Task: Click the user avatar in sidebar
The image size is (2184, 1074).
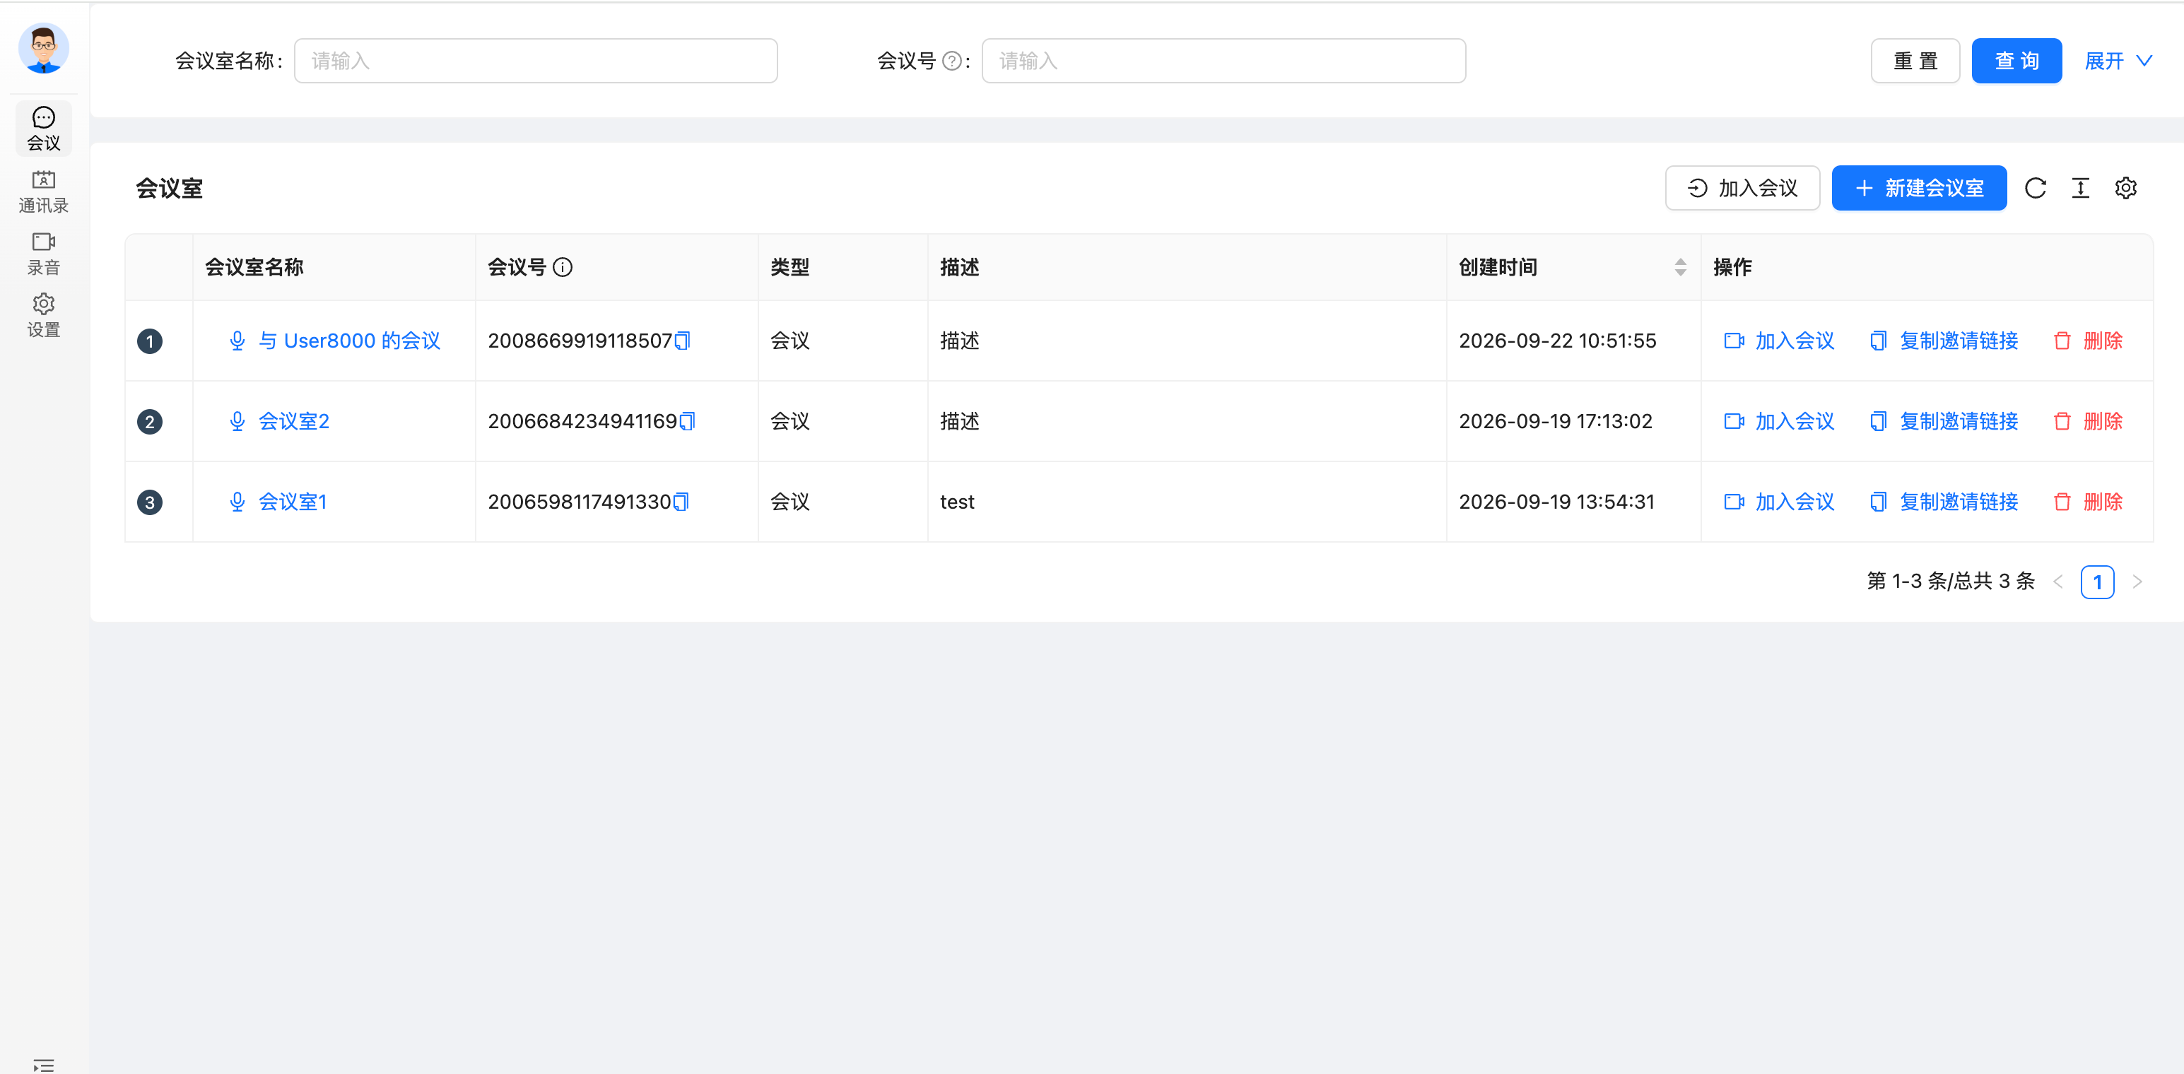Action: [x=43, y=48]
